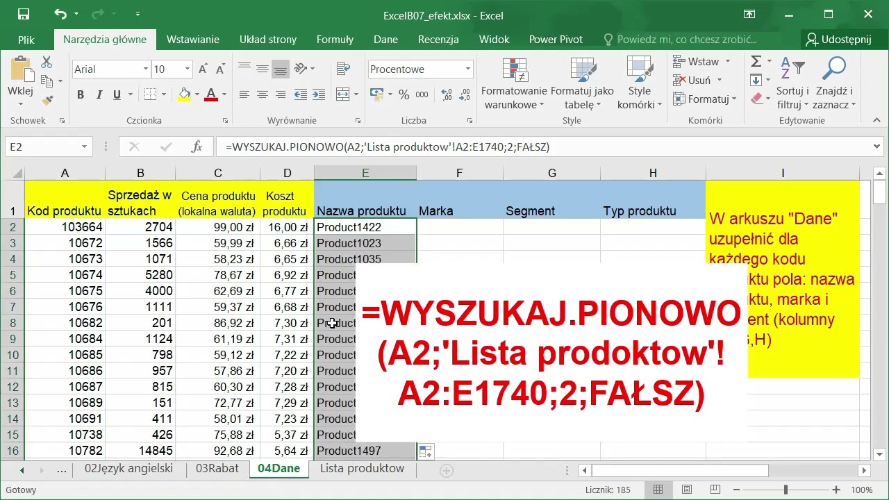
Task: Click the insert function fx icon
Action: tap(197, 147)
